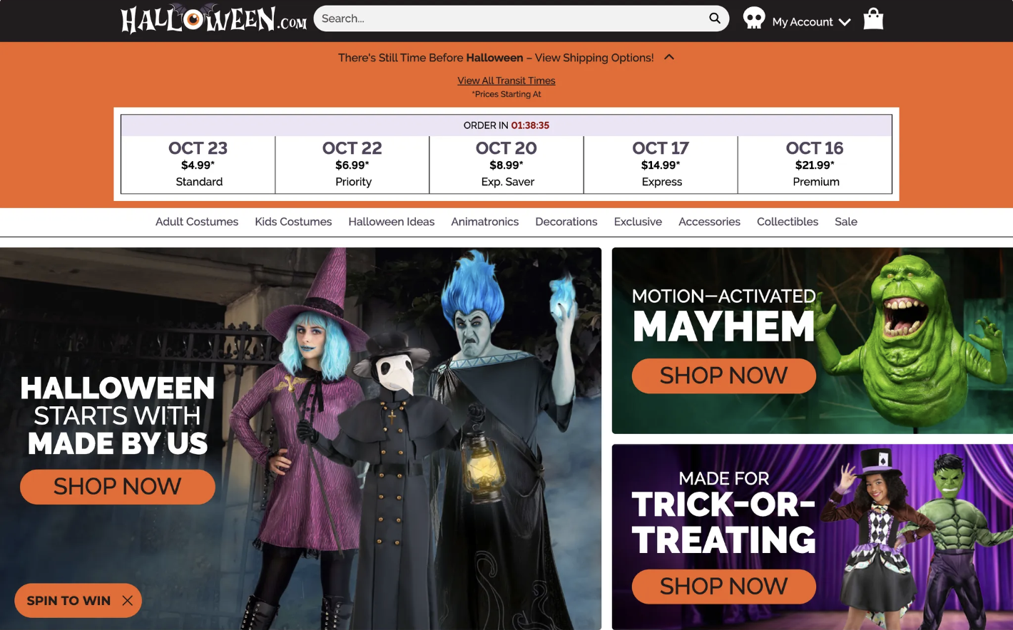
Task: Shop Now on Motion-Activated Mayhem banner
Action: [724, 376]
